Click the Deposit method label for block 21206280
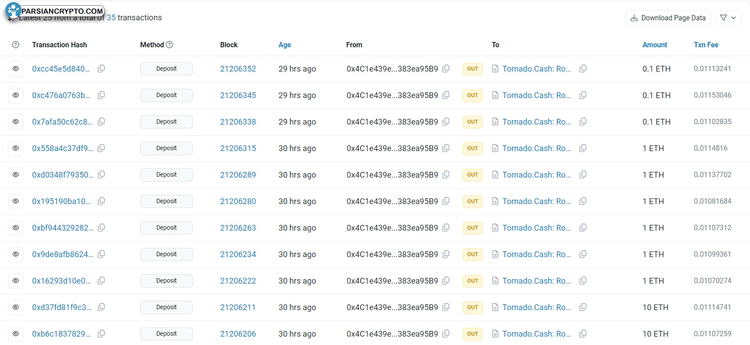The width and height of the screenshot is (750, 345). tap(166, 201)
